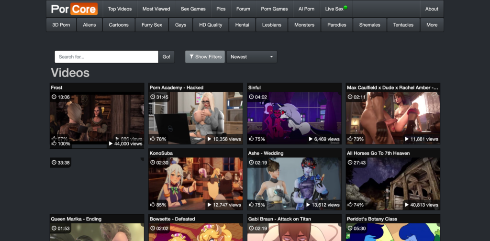Click the thumbs-up icon beside 85%
The width and height of the screenshot is (490, 241).
click(153, 205)
